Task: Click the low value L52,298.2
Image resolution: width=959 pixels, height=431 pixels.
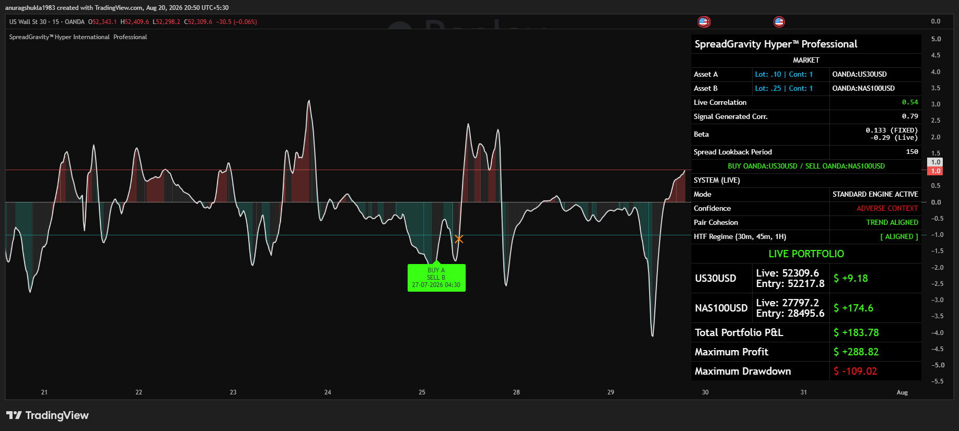Action: [166, 22]
